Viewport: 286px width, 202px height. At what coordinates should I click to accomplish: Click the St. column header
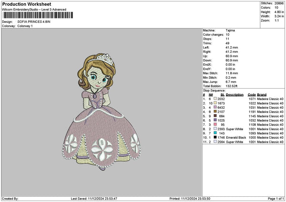pos(222,94)
